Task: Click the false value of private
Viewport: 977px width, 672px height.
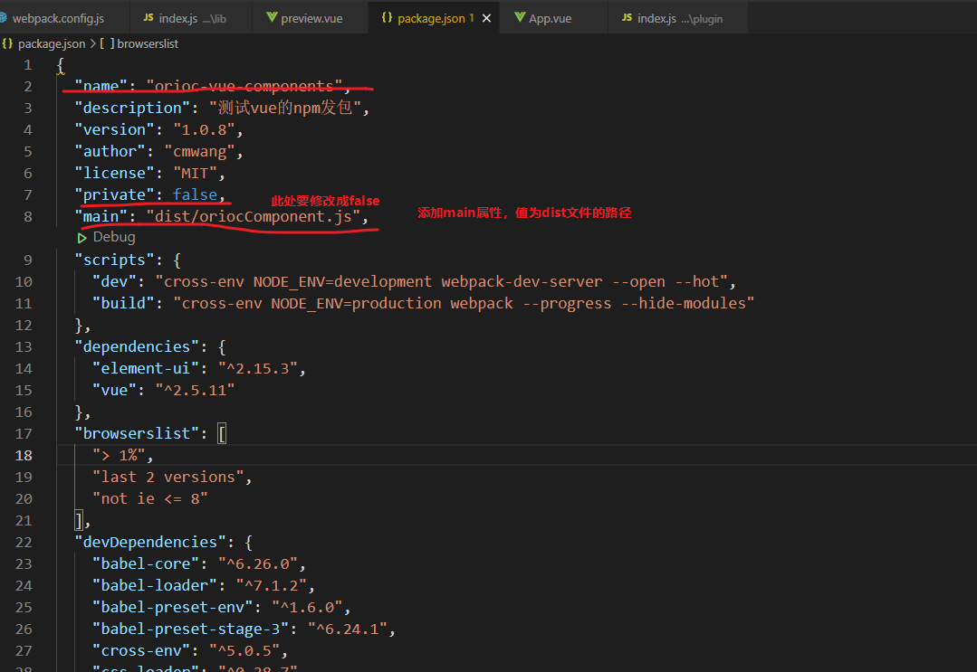Action: 195,194
